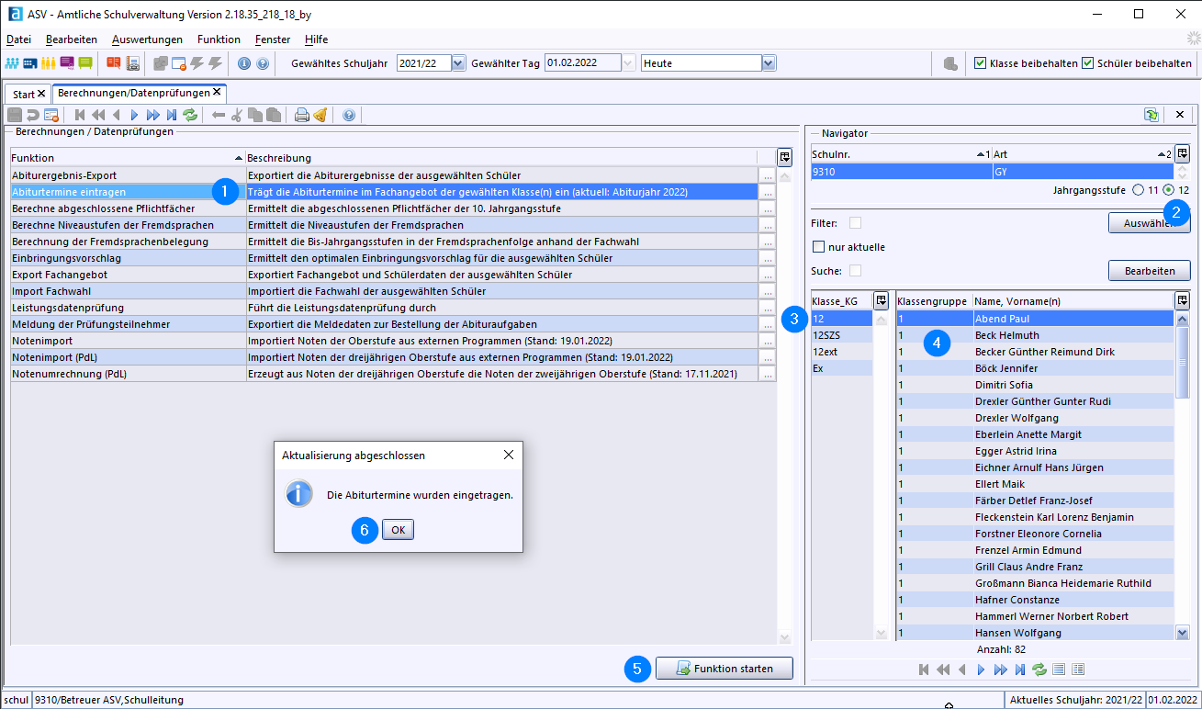
Task: Open the blue people group icon in main toolbar
Action: pos(13,63)
